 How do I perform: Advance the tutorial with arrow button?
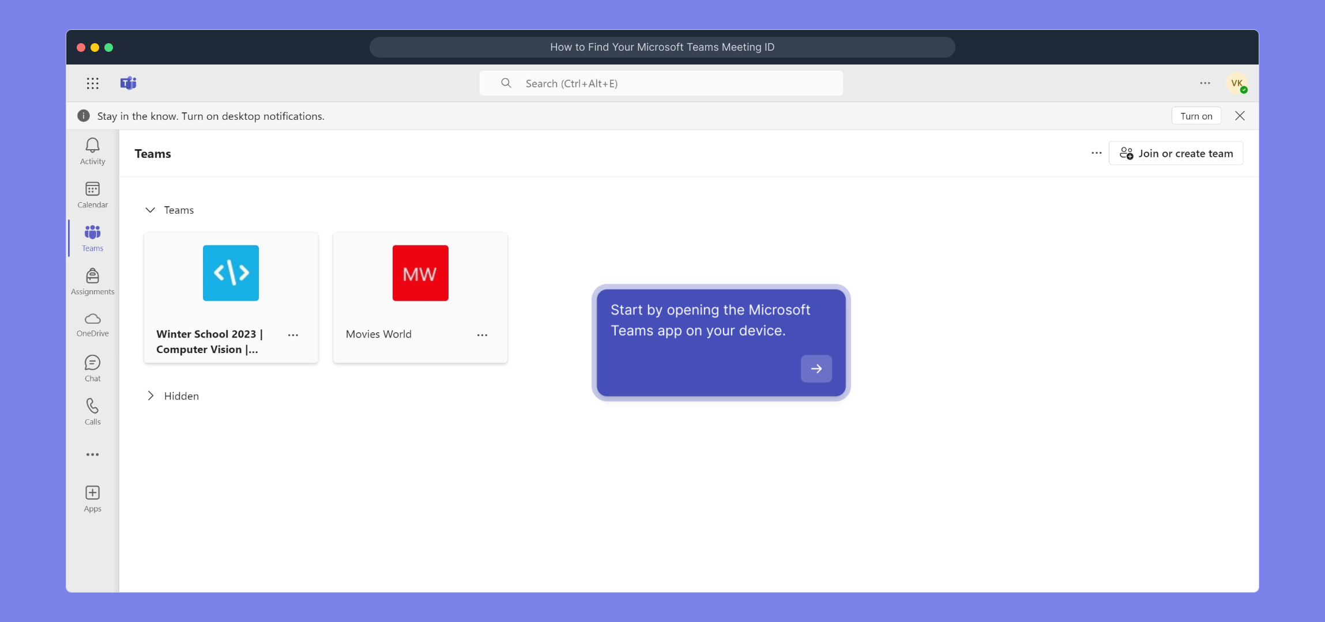click(x=816, y=369)
